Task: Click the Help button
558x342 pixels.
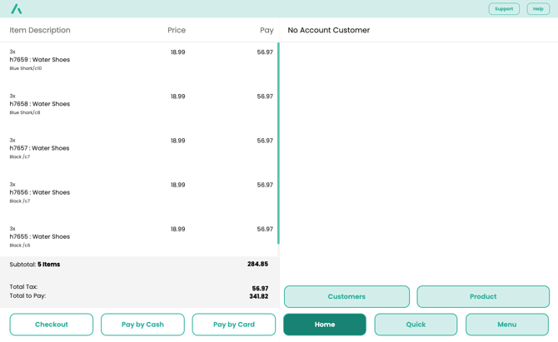Action: pyautogui.click(x=538, y=9)
